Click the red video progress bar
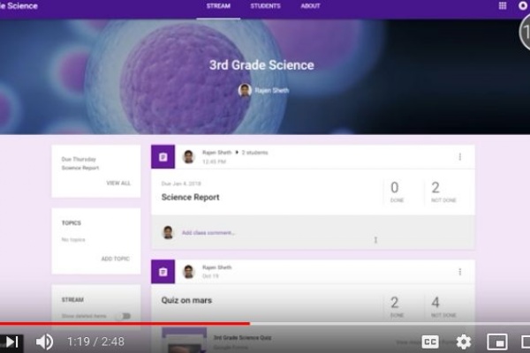The width and height of the screenshot is (530, 353). point(125,324)
